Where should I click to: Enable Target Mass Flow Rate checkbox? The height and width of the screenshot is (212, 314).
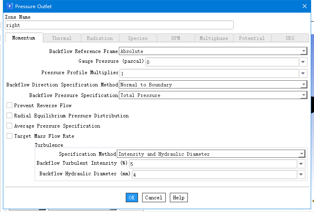pyautogui.click(x=9, y=136)
